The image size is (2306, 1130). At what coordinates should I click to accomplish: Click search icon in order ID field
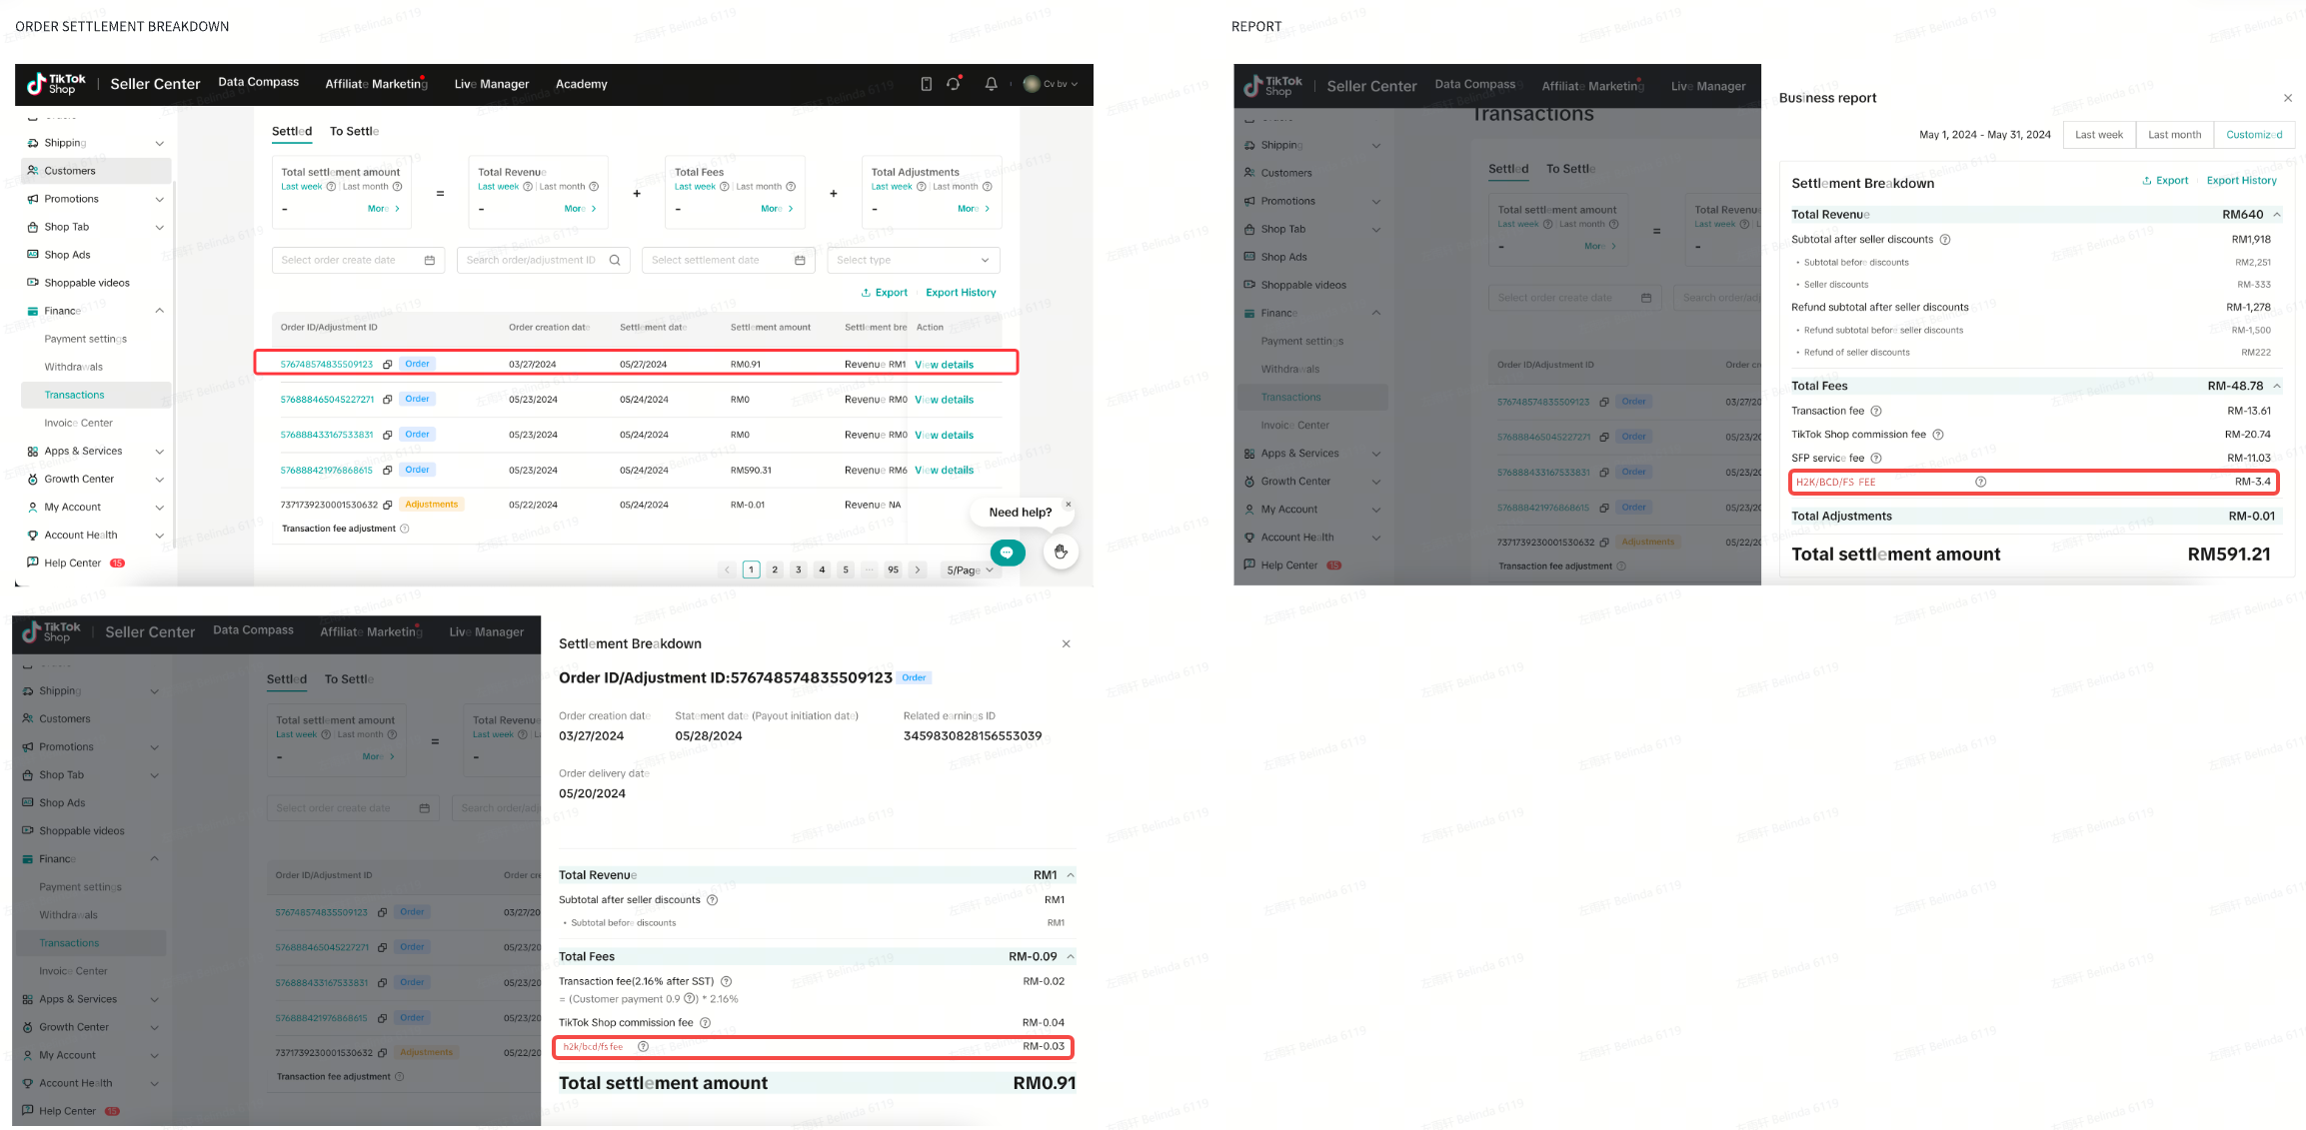pos(615,261)
